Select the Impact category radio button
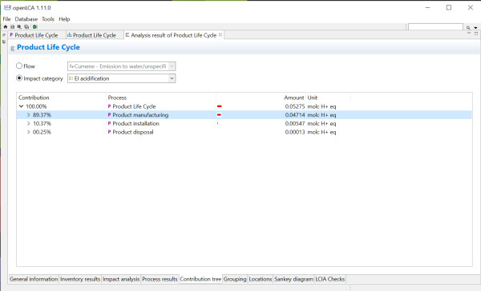Image resolution: width=481 pixels, height=291 pixels. coord(19,78)
